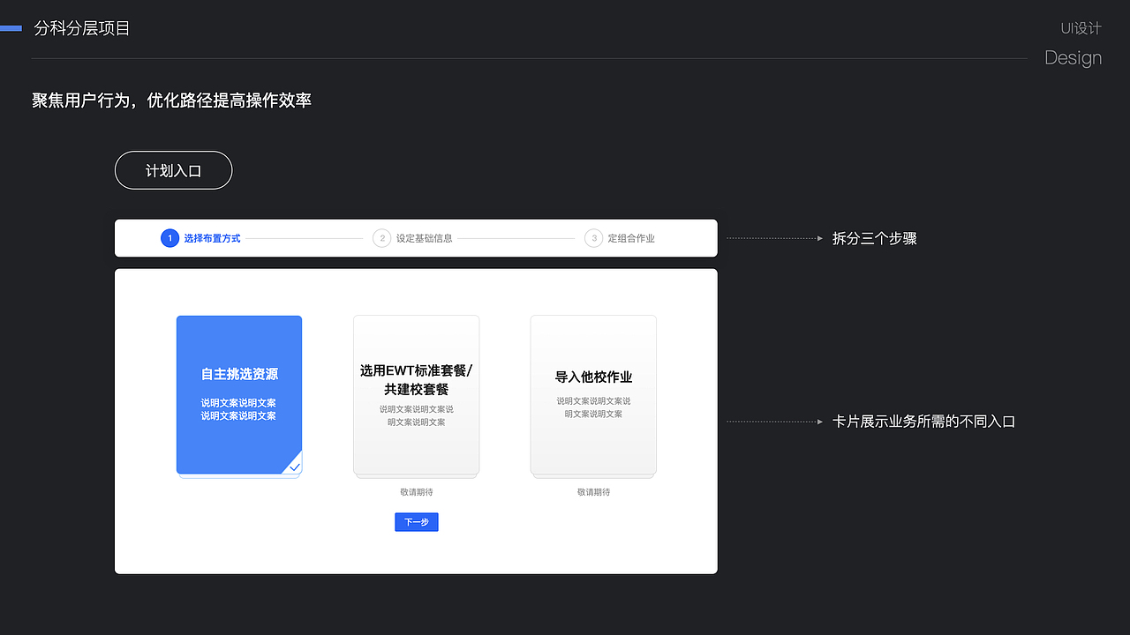Select the 导入他校作业 card
This screenshot has height=635, width=1130.
point(592,394)
